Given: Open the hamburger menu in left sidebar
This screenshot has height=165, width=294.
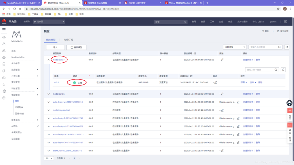Looking at the screenshot, I should [x=4, y=30].
